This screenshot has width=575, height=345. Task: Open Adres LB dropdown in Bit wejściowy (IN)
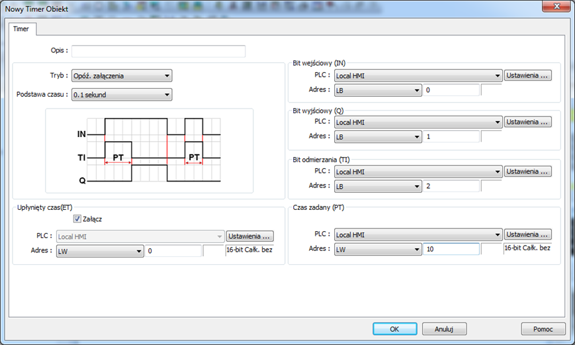click(x=378, y=90)
